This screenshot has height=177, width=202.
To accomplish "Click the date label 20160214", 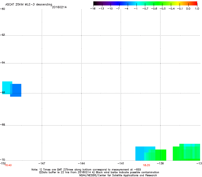I will (x=59, y=7).
